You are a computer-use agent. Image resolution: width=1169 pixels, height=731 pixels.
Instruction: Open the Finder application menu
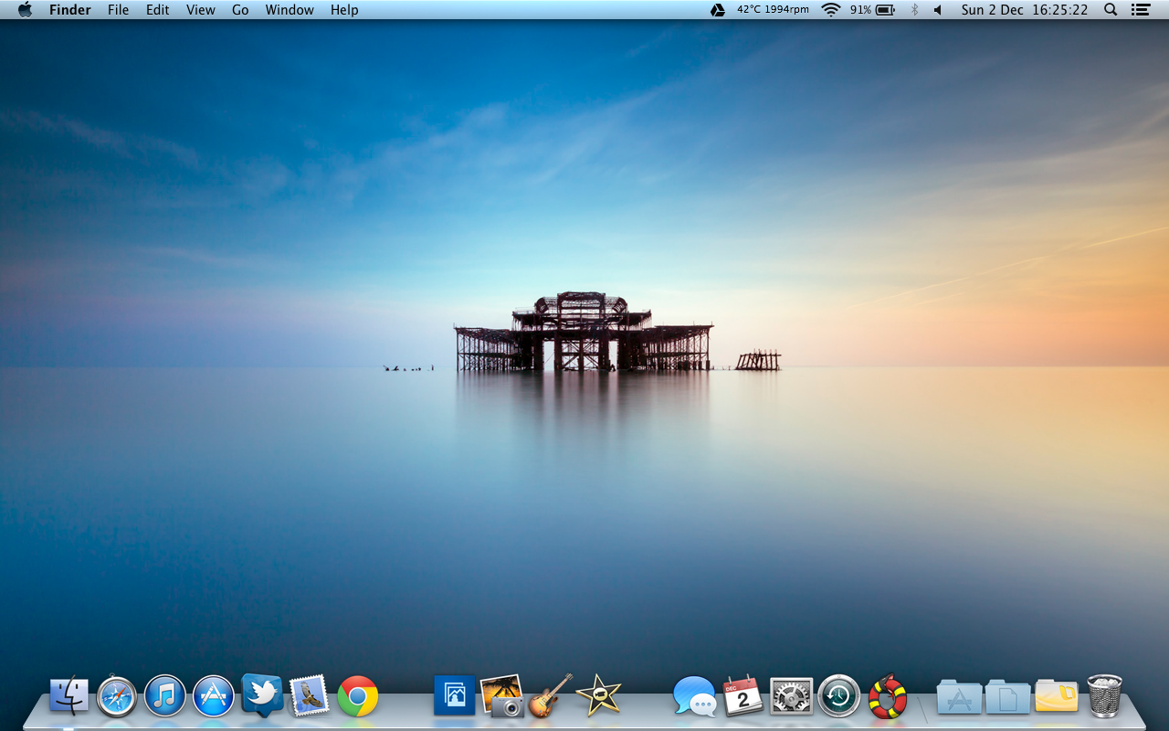[69, 10]
